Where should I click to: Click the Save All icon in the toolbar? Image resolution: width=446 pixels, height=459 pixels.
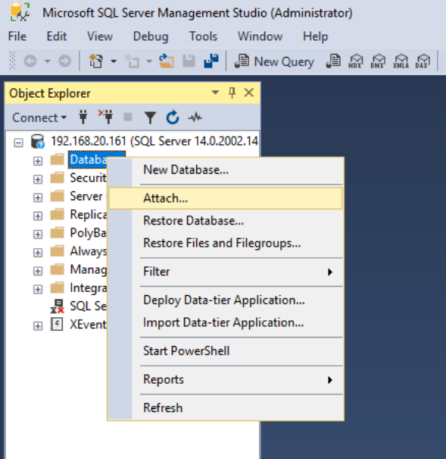coord(211,61)
